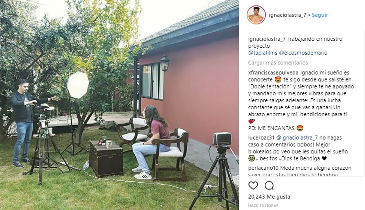Click the camera monitor on tripod in photo
This screenshot has width=365, height=210.
click(222, 139)
